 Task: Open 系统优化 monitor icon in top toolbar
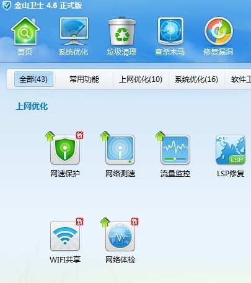pyautogui.click(x=74, y=32)
